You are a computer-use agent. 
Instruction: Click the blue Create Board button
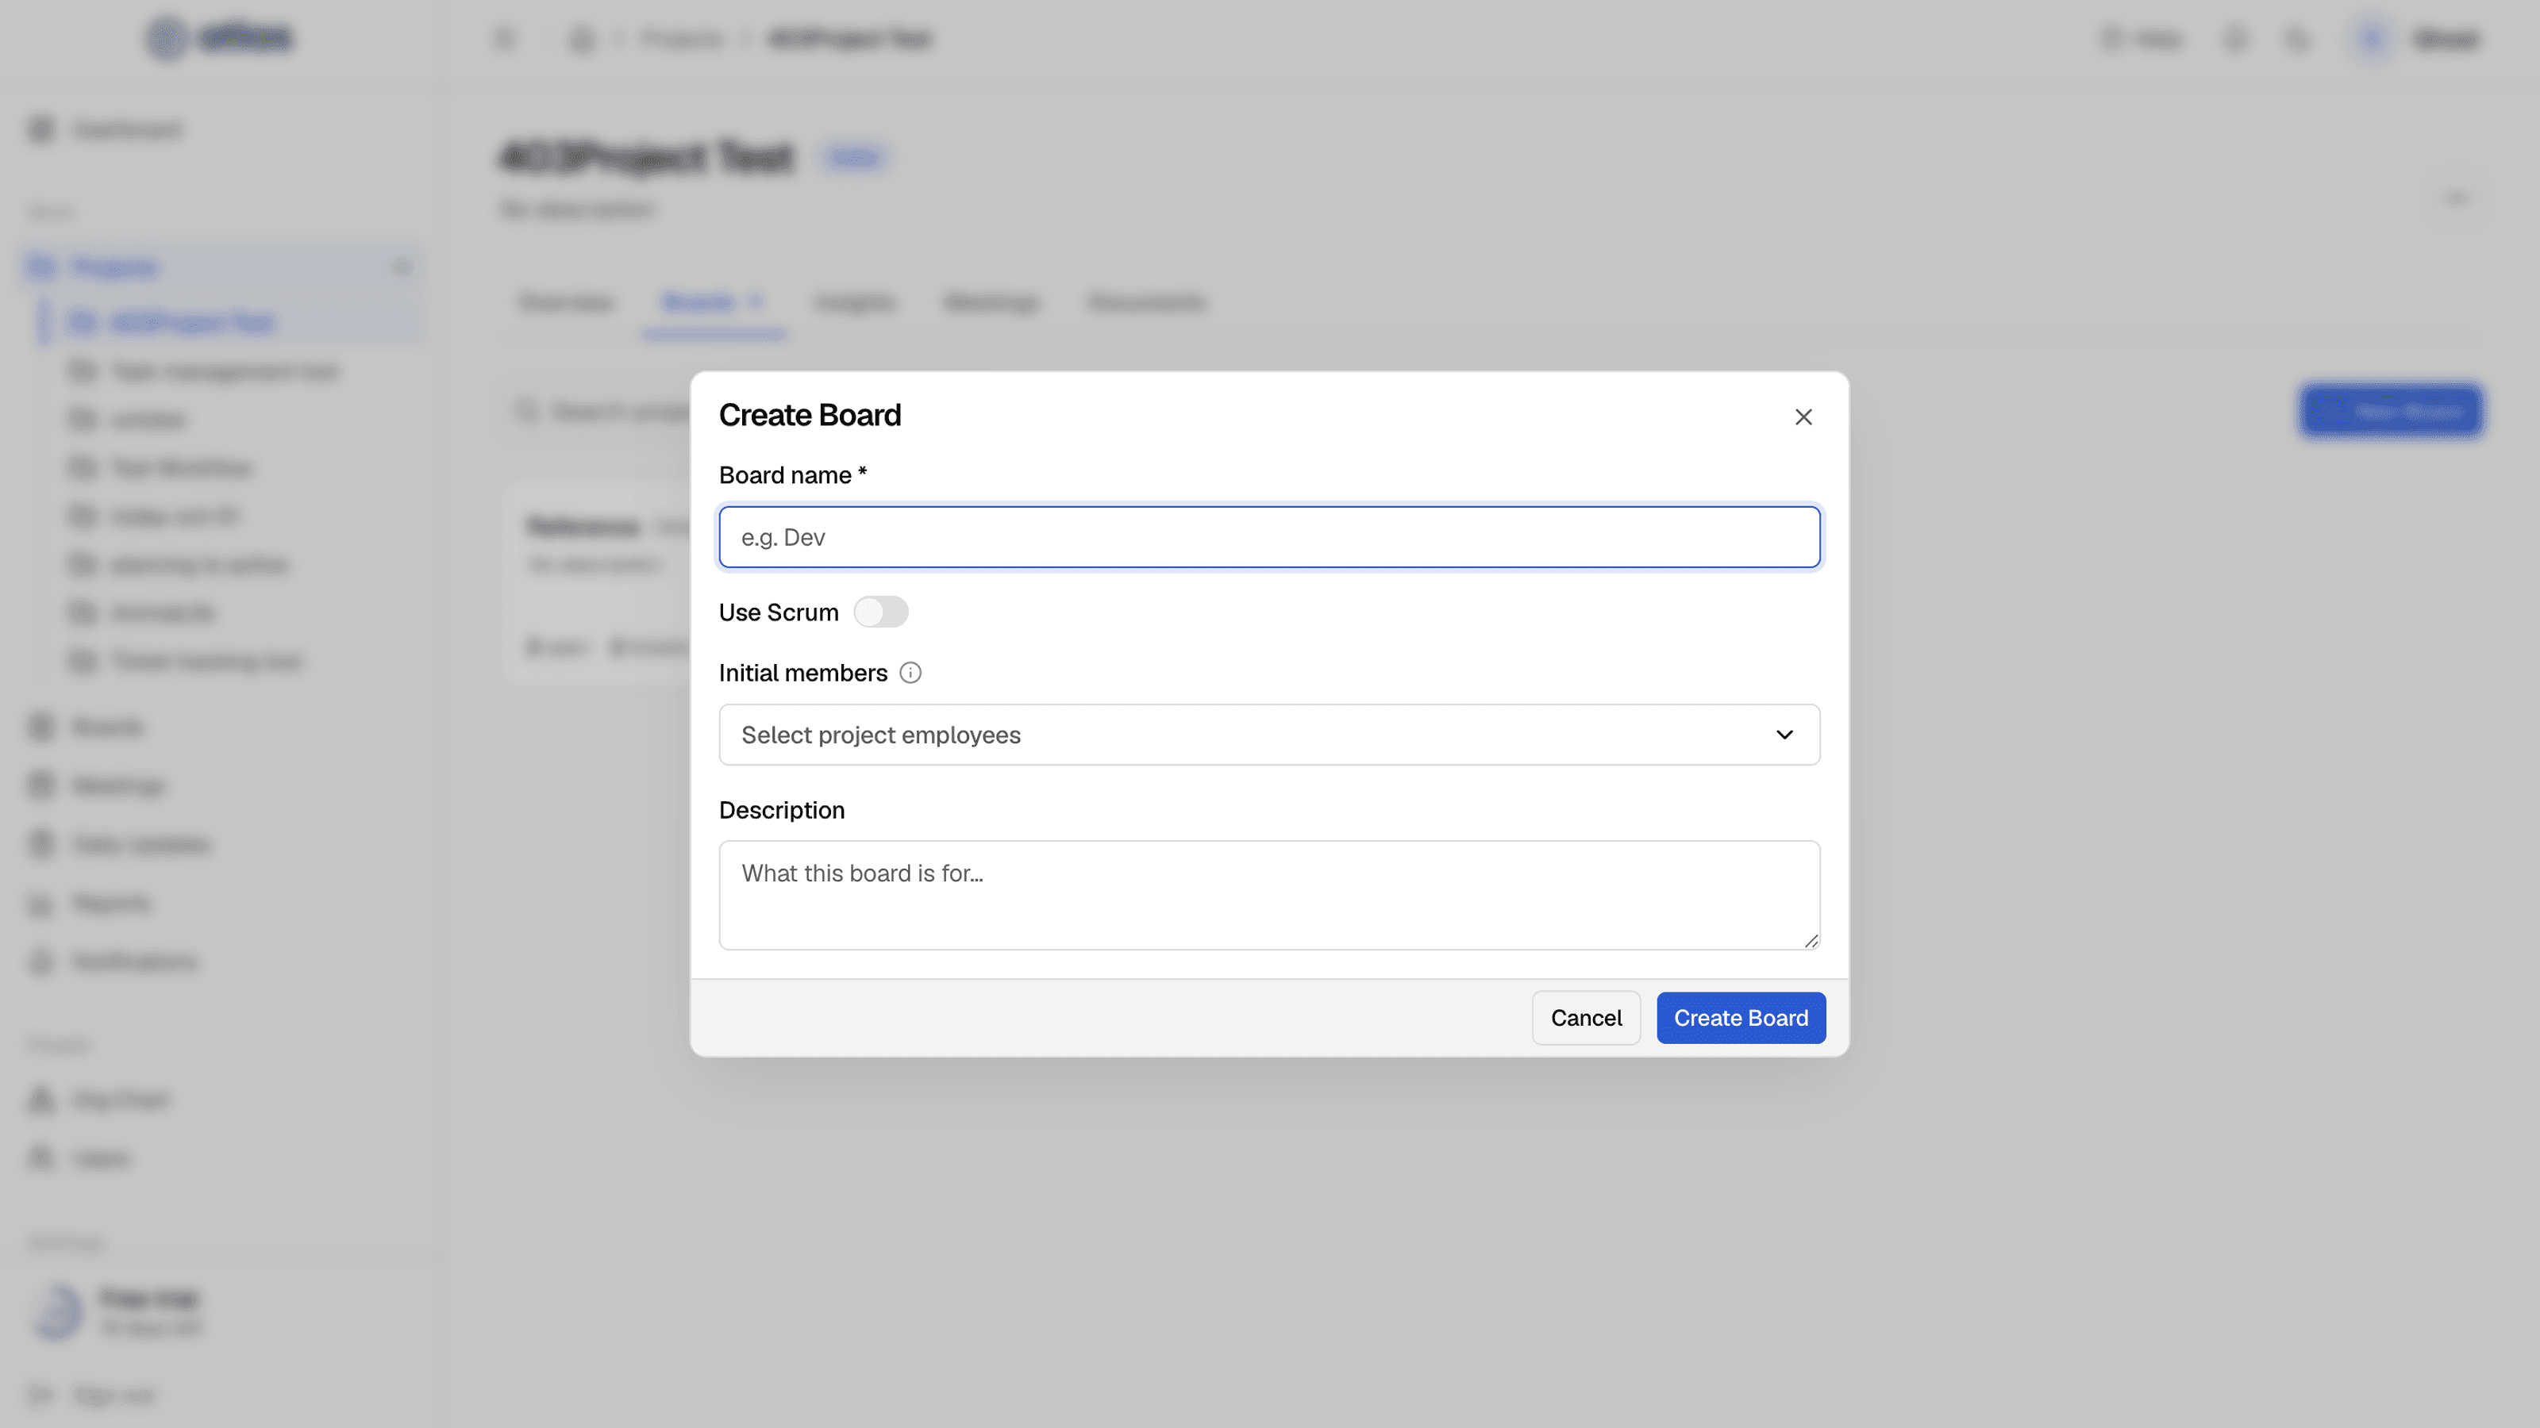click(x=1741, y=1018)
